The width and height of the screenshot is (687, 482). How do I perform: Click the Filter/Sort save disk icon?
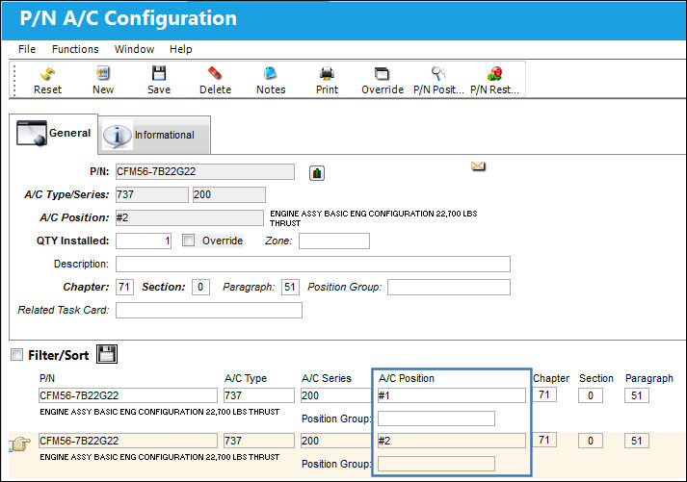click(107, 354)
